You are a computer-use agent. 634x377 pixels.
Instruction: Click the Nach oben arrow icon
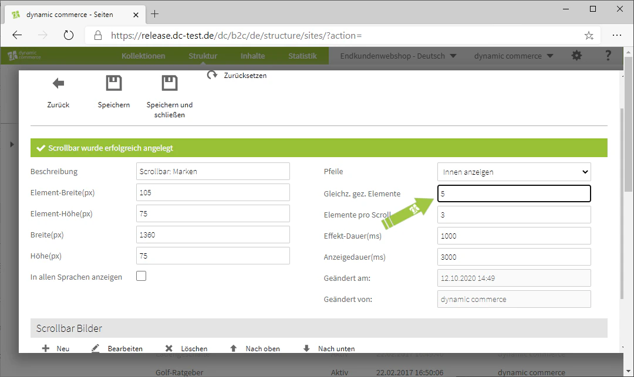233,348
